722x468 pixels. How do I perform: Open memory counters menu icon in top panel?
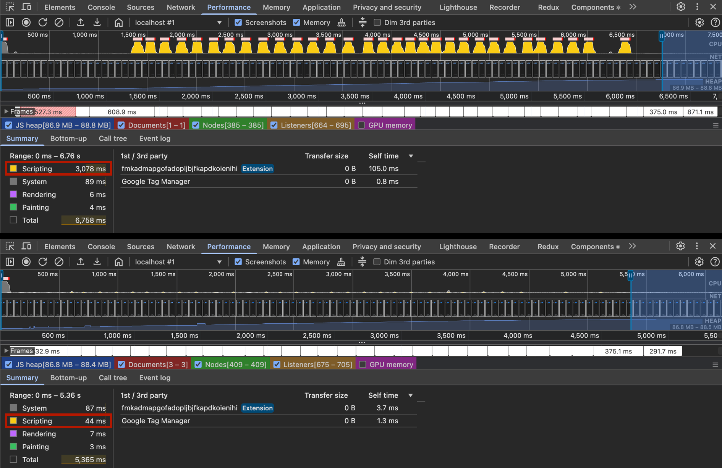[x=716, y=125]
